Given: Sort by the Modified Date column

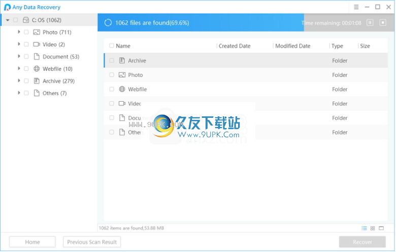Looking at the screenshot, I should [293, 46].
